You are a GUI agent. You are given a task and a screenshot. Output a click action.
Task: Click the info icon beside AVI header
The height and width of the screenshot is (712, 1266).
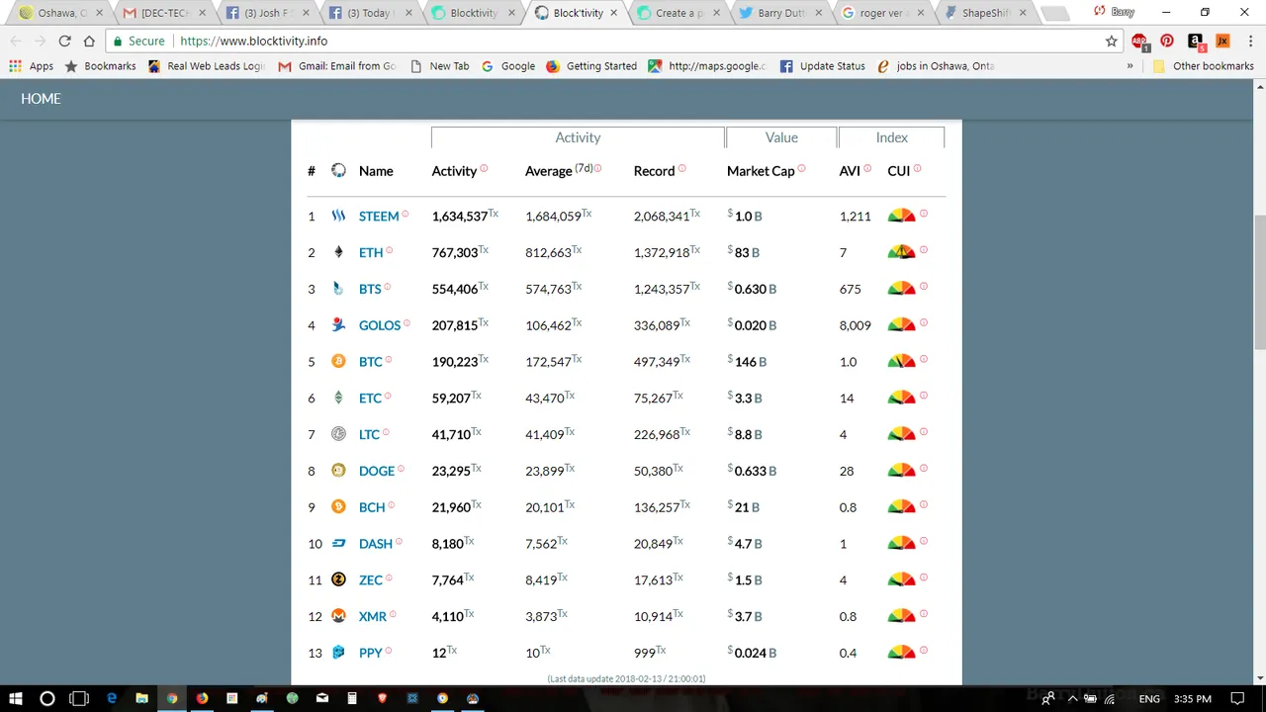tap(867, 168)
